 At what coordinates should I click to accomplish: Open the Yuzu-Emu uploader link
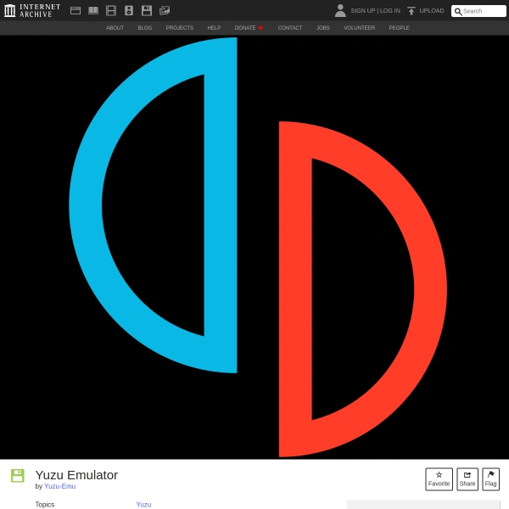60,486
